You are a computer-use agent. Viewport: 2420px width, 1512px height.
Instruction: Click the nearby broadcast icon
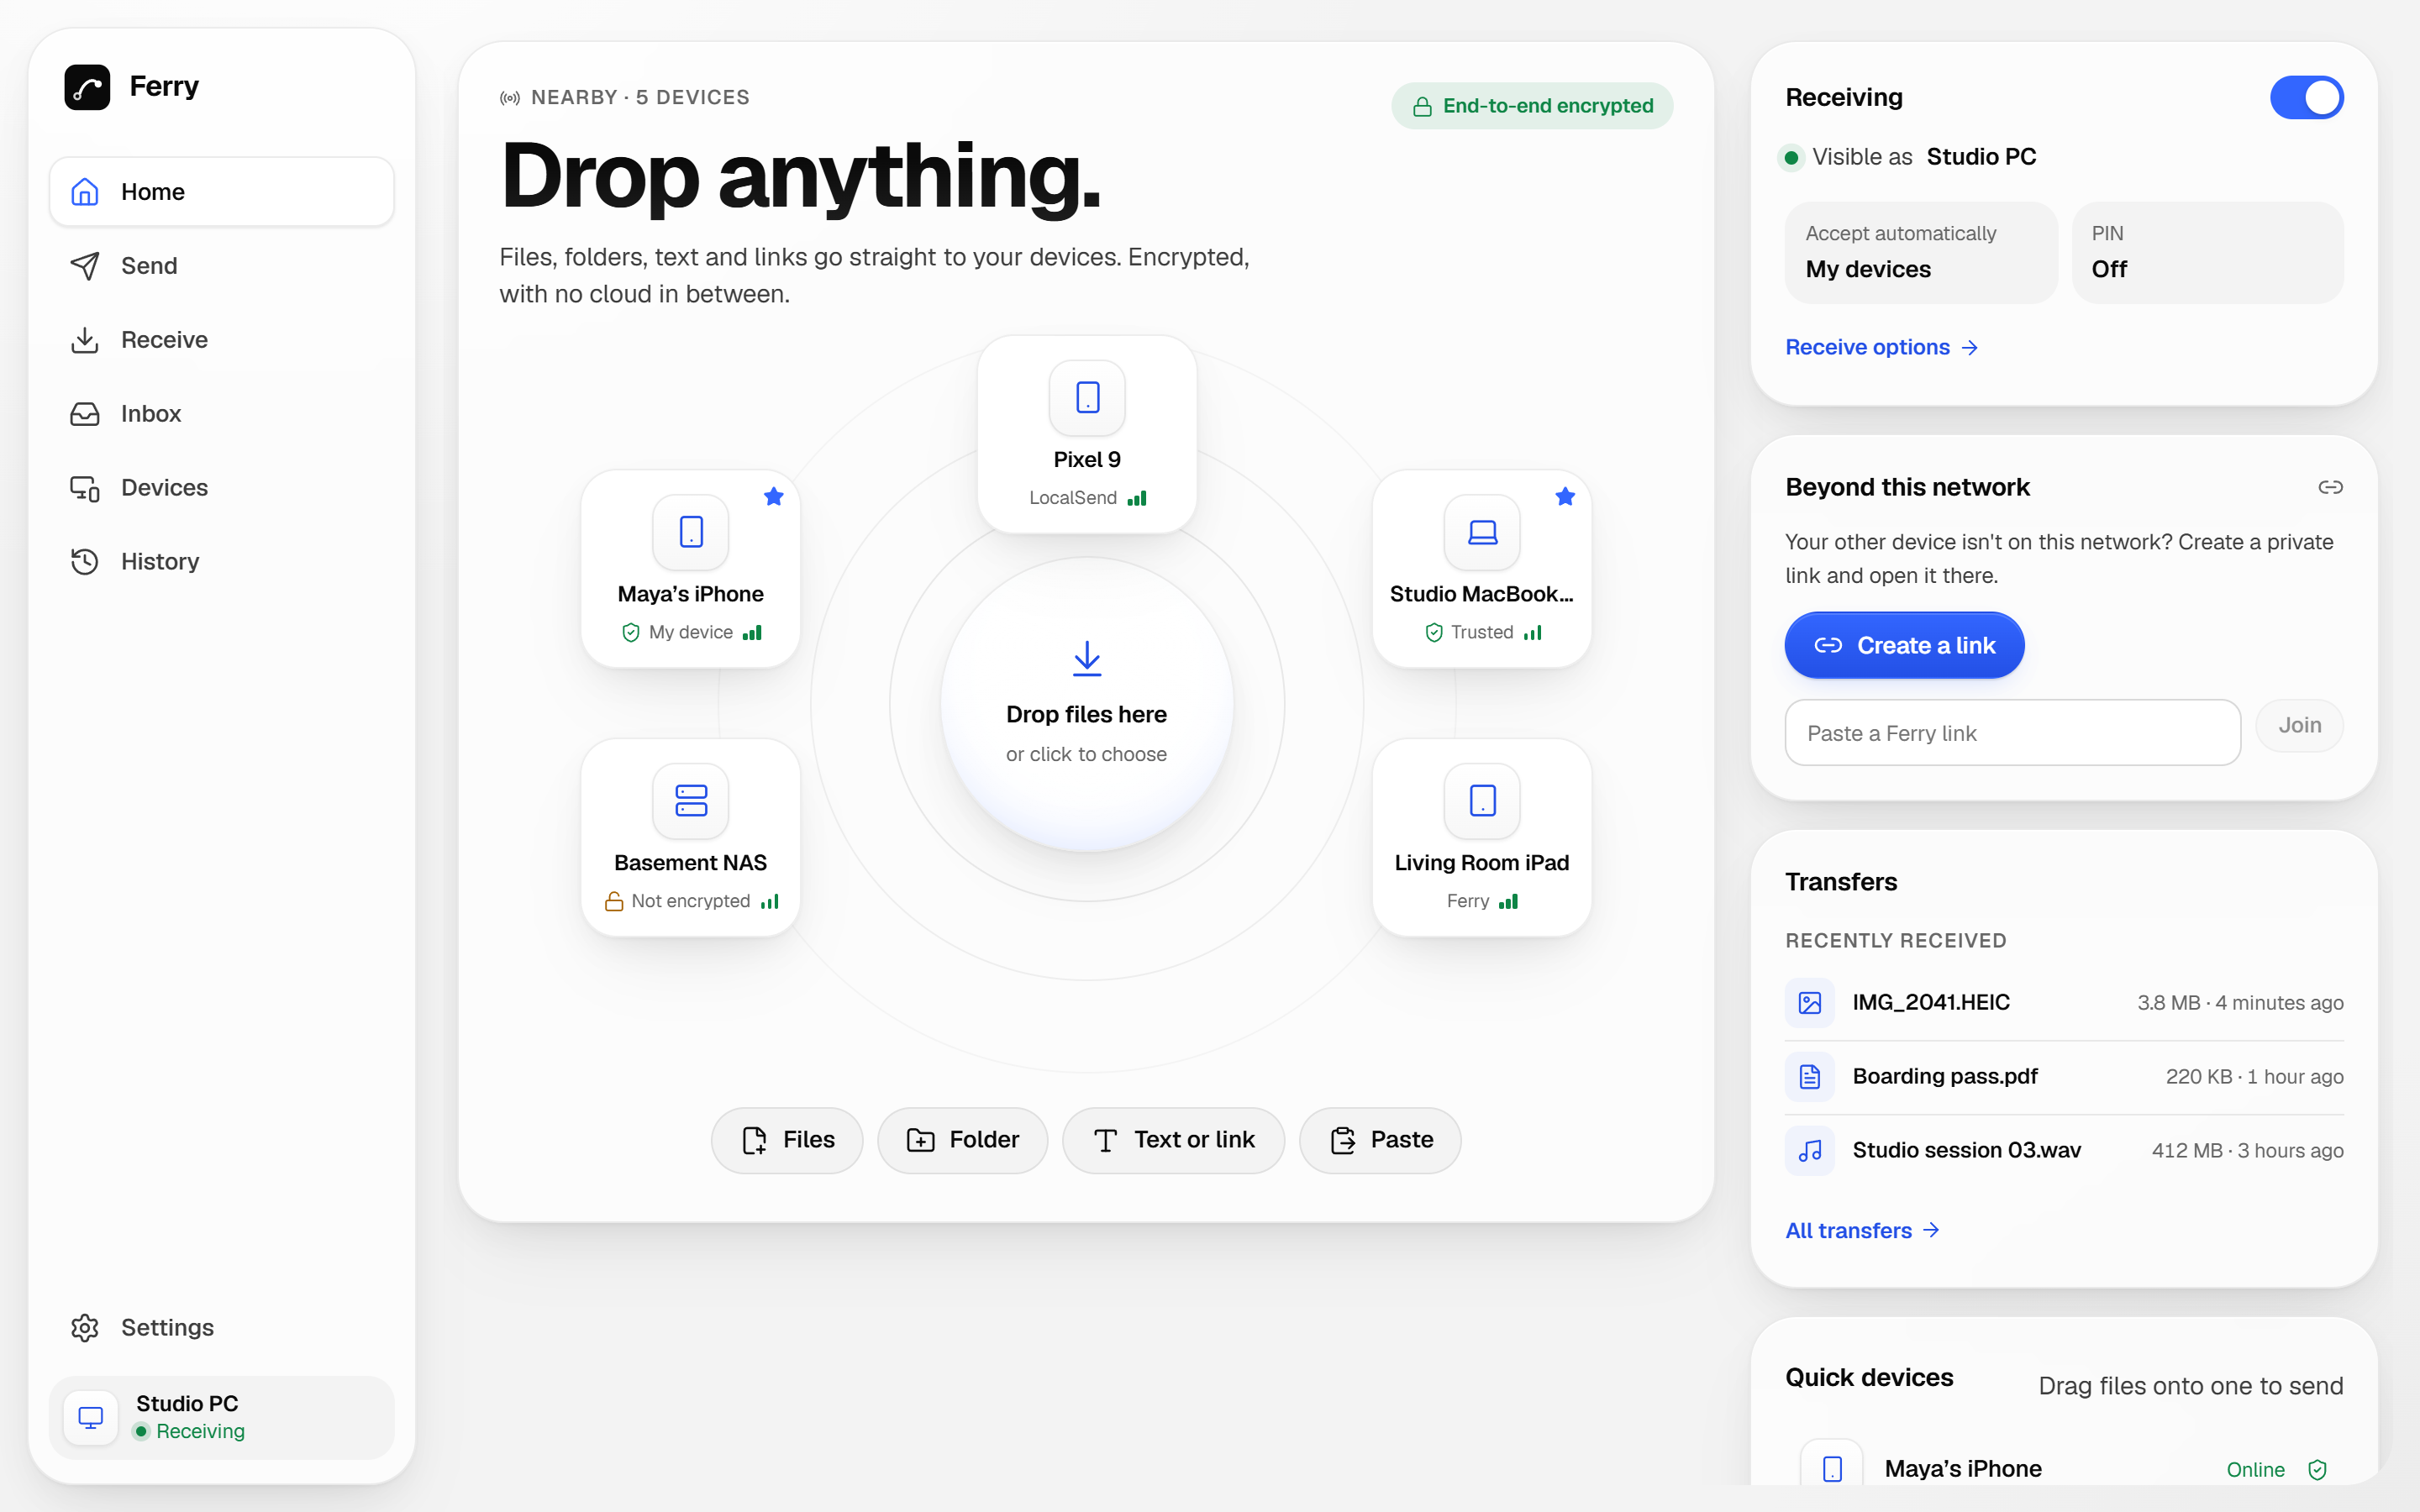pyautogui.click(x=510, y=98)
